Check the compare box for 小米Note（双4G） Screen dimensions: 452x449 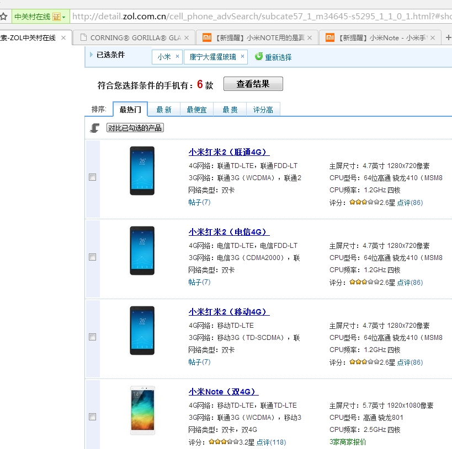pos(92,417)
